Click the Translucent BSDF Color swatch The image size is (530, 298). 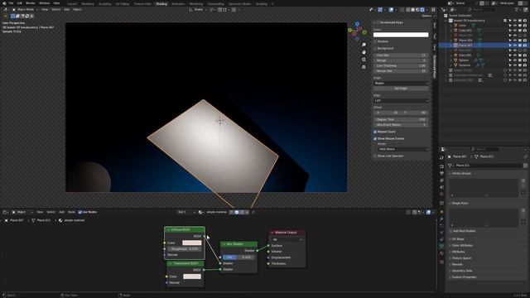click(192, 276)
